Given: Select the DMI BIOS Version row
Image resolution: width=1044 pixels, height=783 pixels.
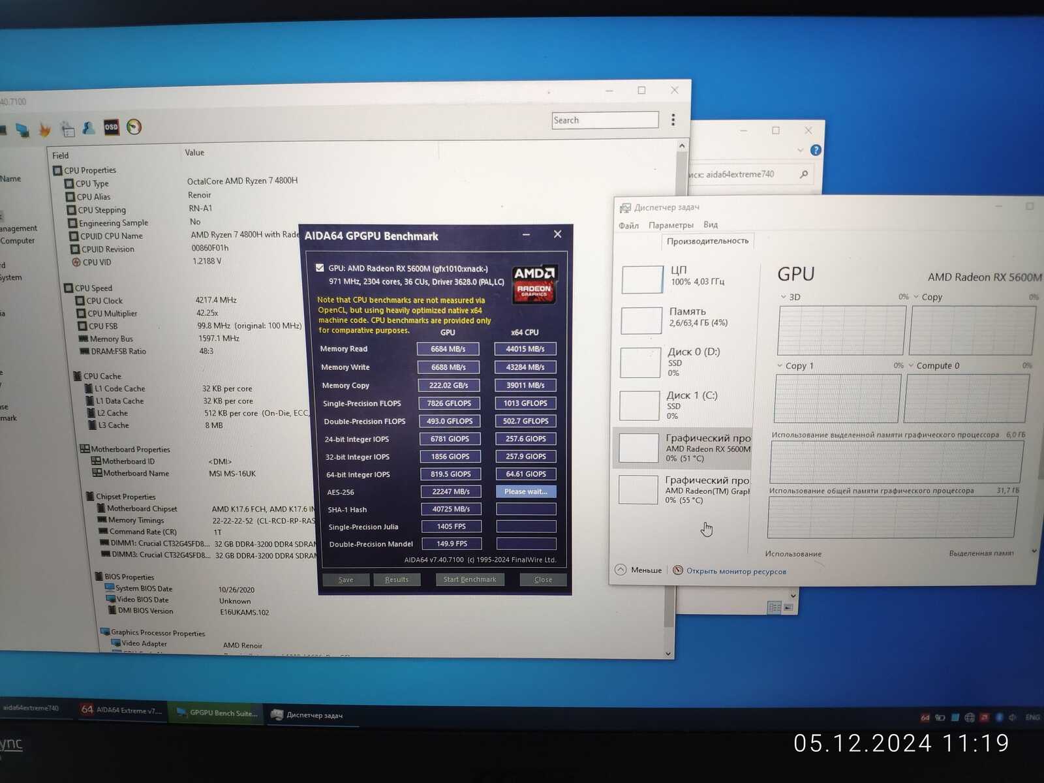Looking at the screenshot, I should (x=189, y=612).
